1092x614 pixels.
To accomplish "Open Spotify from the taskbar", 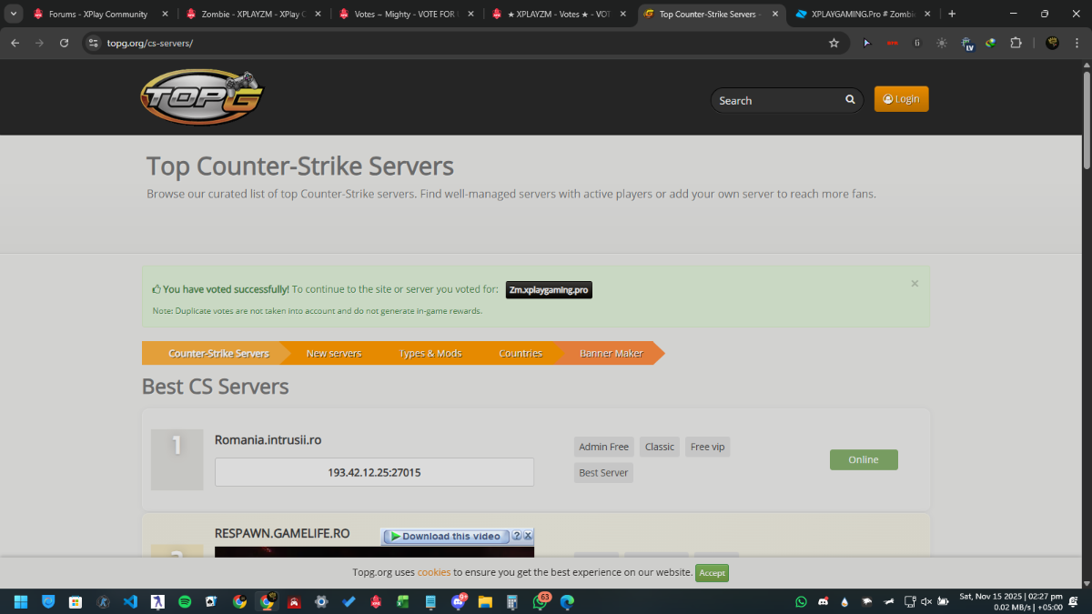I will click(185, 601).
